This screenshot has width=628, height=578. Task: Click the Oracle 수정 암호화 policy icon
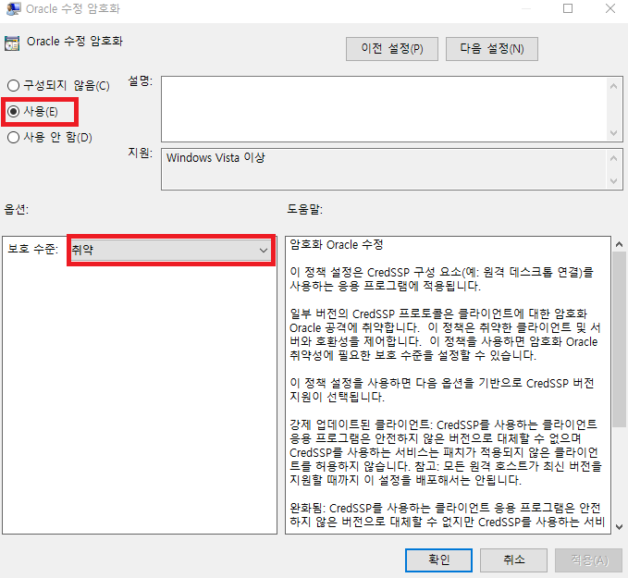pyautogui.click(x=12, y=43)
